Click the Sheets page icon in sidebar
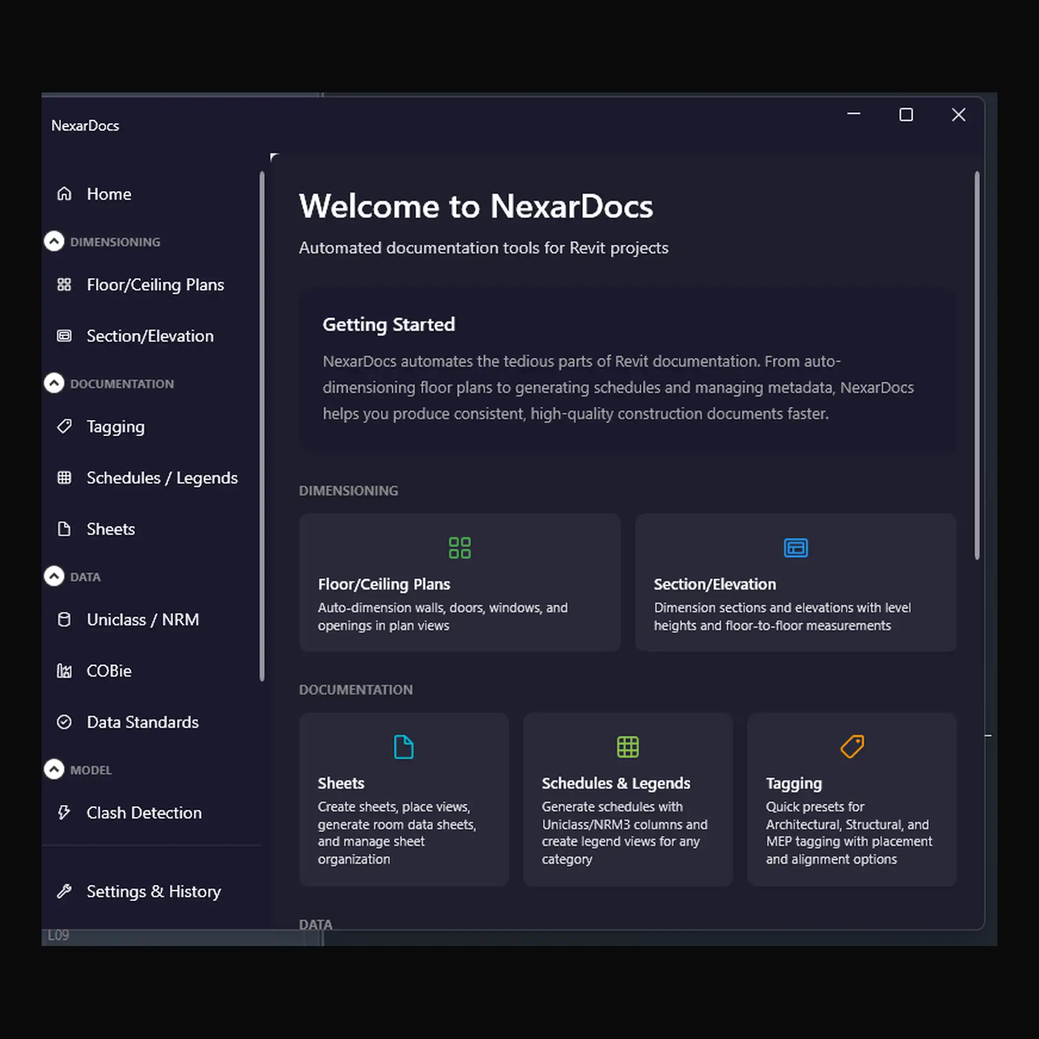Viewport: 1039px width, 1039px height. (64, 529)
